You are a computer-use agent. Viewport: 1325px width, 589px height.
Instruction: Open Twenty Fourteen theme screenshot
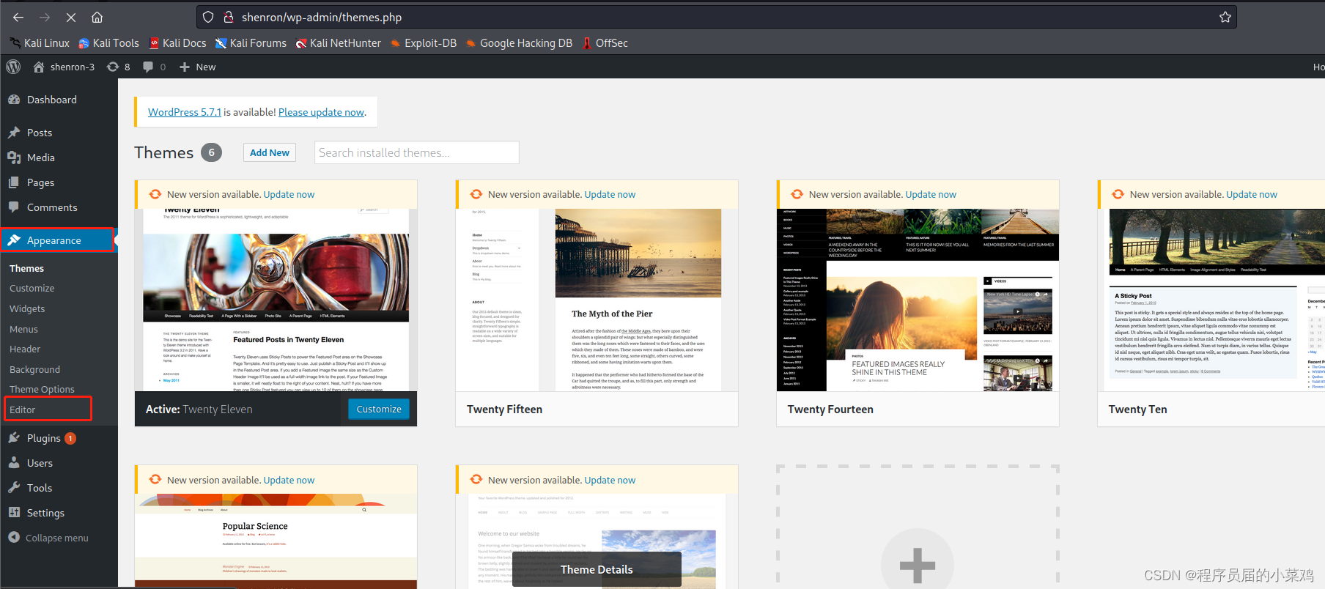(918, 300)
